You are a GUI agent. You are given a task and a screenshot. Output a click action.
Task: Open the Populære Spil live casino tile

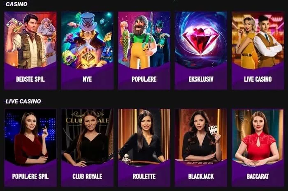[x=30, y=148]
